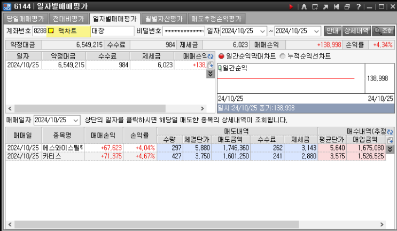Click the 매매손익 column header in lower table
This screenshot has height=231, width=397.
(x=103, y=136)
